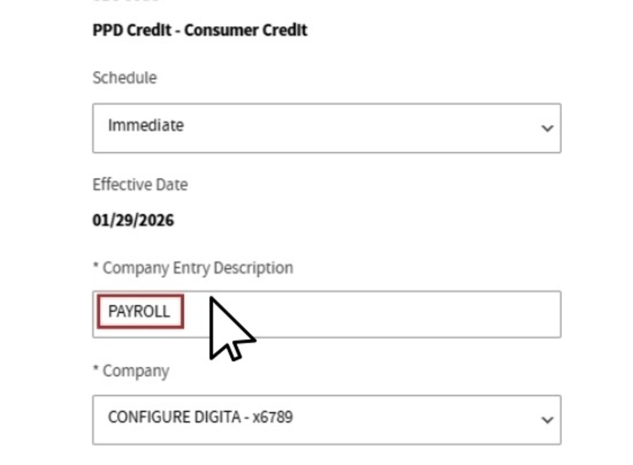Open the Schedule dropdown showing Immediate
The width and height of the screenshot is (633, 465).
click(x=326, y=128)
